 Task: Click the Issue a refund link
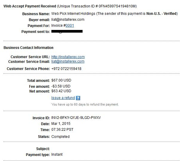pyautogui.click(x=63, y=98)
